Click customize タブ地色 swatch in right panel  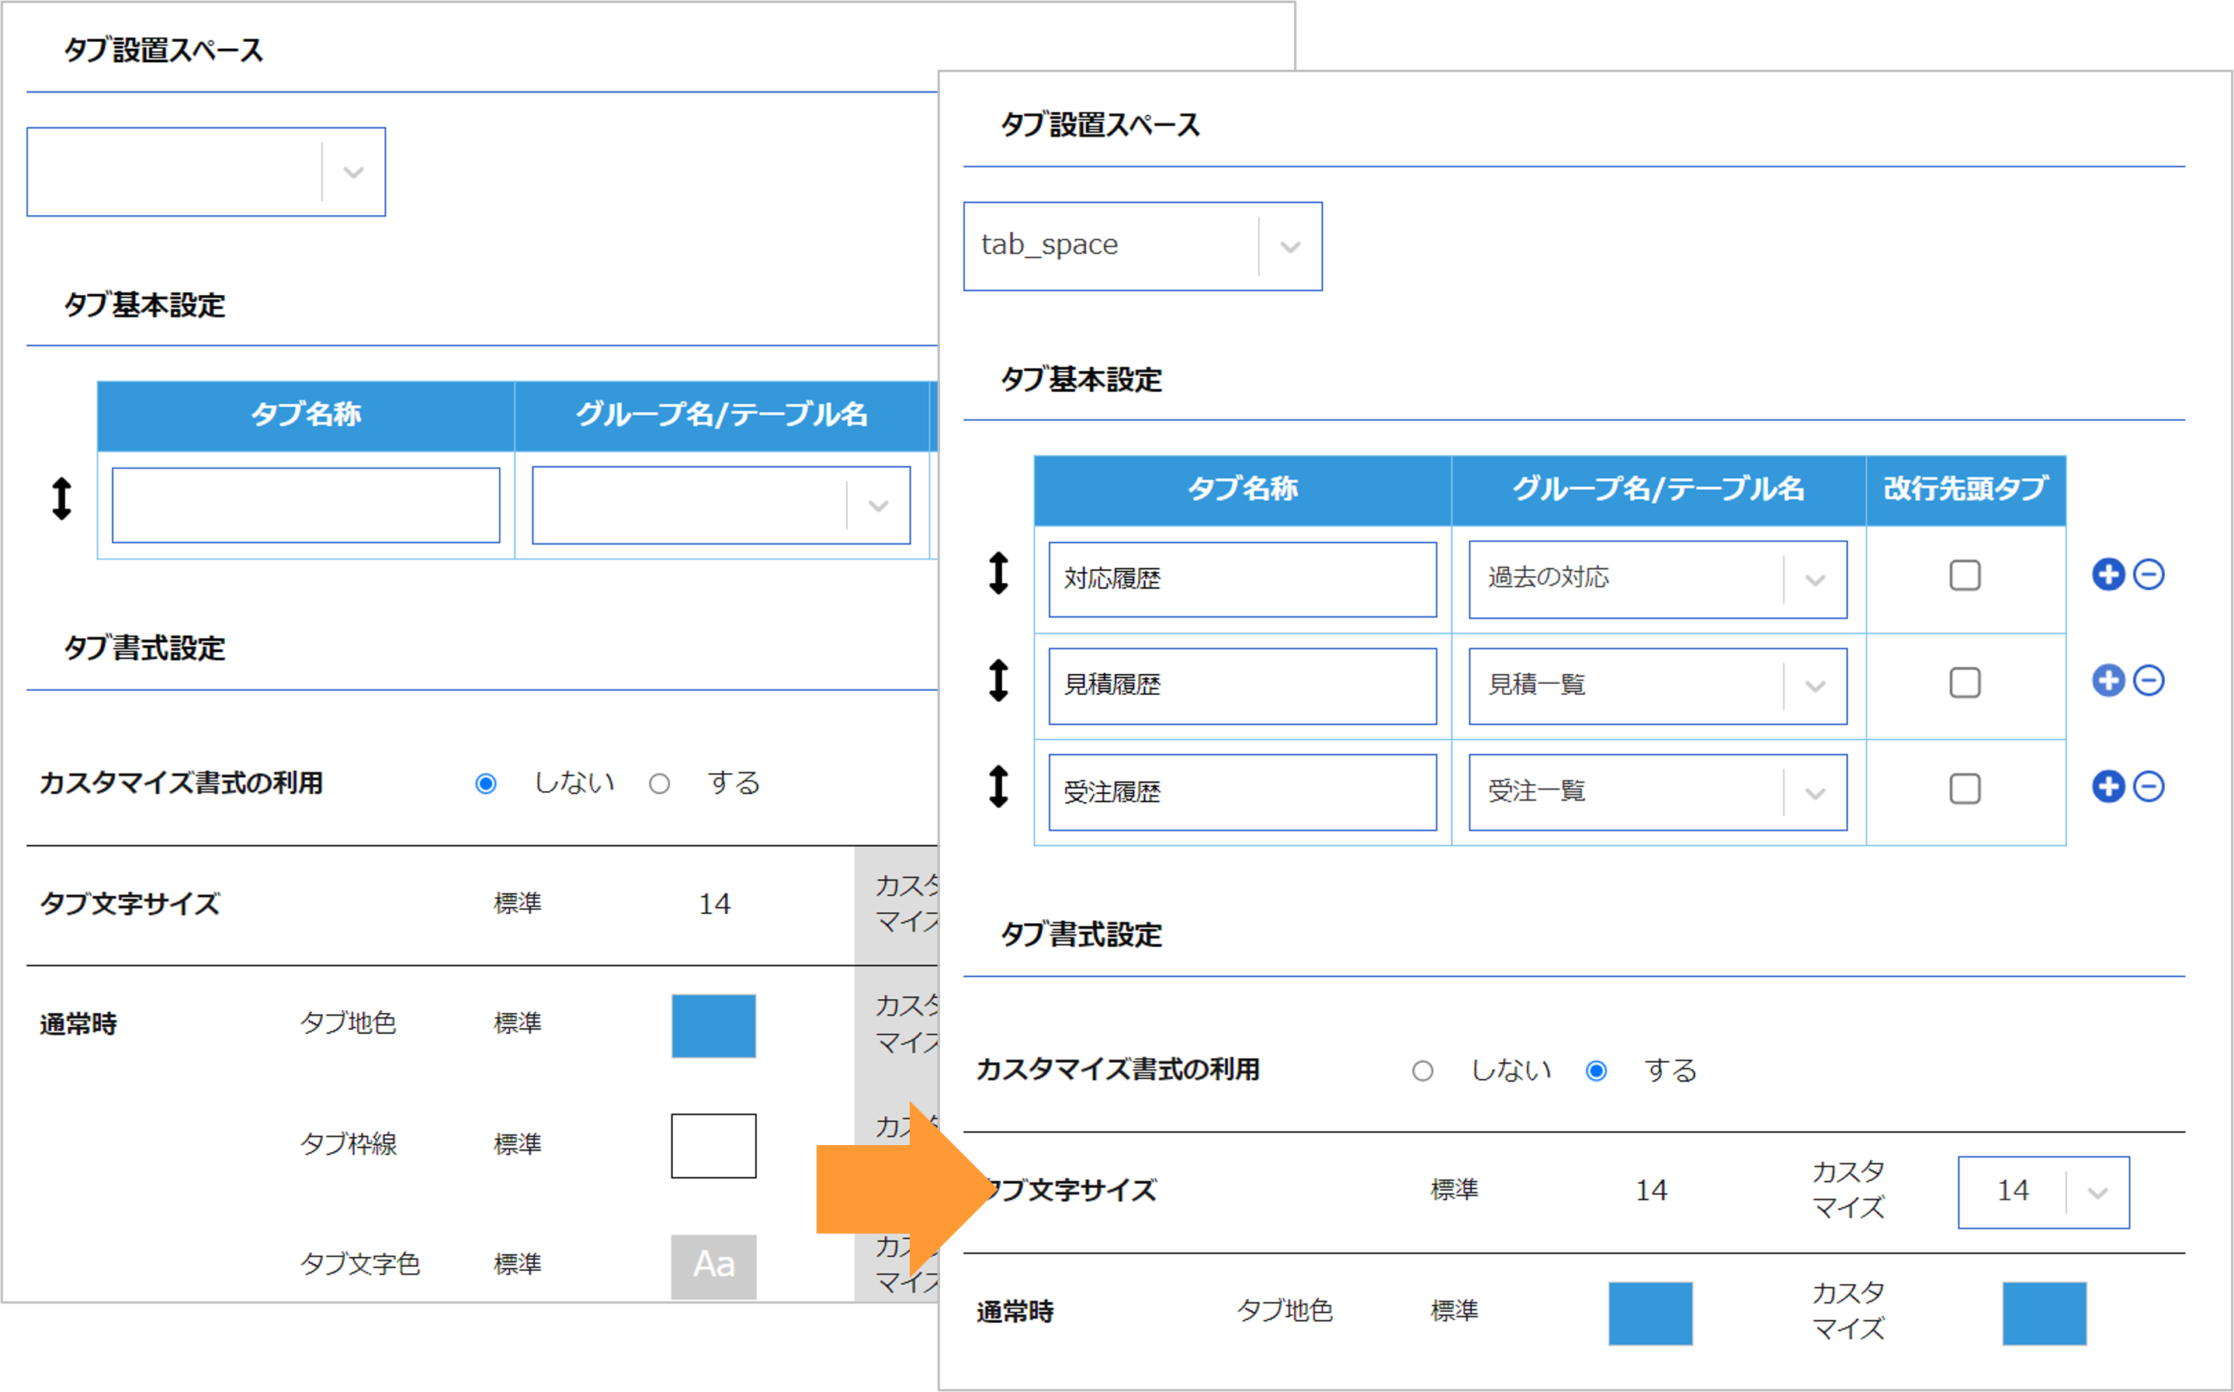(x=2045, y=1314)
